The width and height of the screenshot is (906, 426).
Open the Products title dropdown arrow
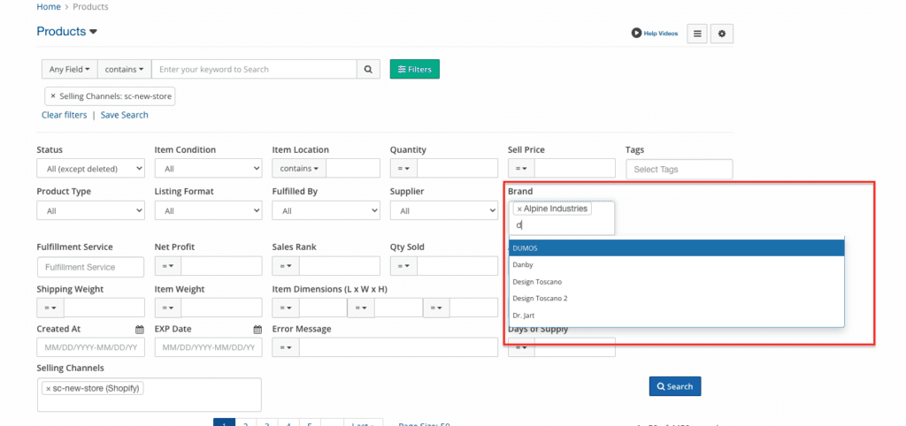pos(93,32)
